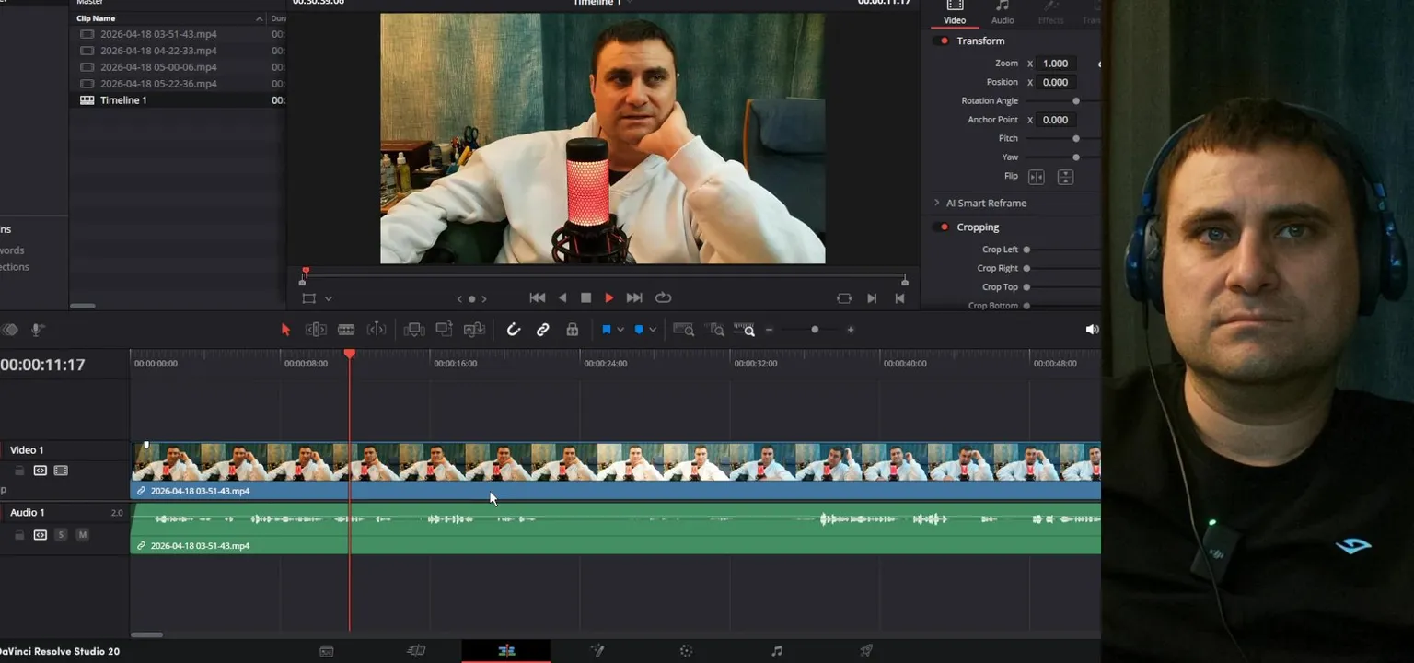Toggle the Cropping section switch
Viewport: 1414px width, 663px height.
click(x=943, y=227)
